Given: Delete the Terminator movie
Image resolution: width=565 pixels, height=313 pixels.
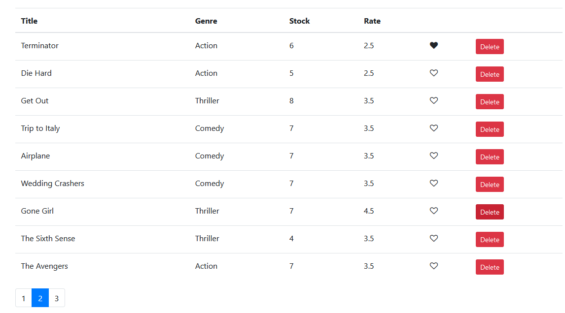Looking at the screenshot, I should coord(490,47).
